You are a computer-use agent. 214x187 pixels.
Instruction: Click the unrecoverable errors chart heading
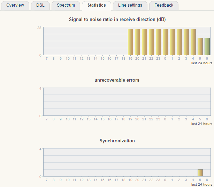tap(117, 80)
